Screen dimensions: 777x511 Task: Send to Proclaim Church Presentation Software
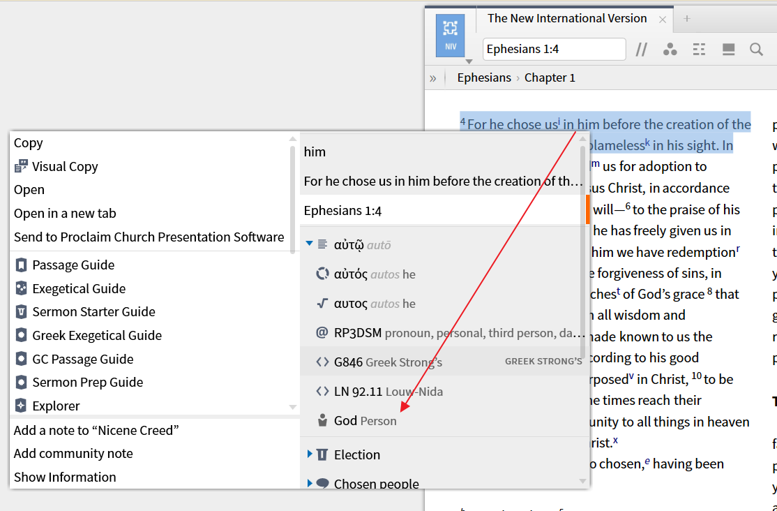point(150,237)
